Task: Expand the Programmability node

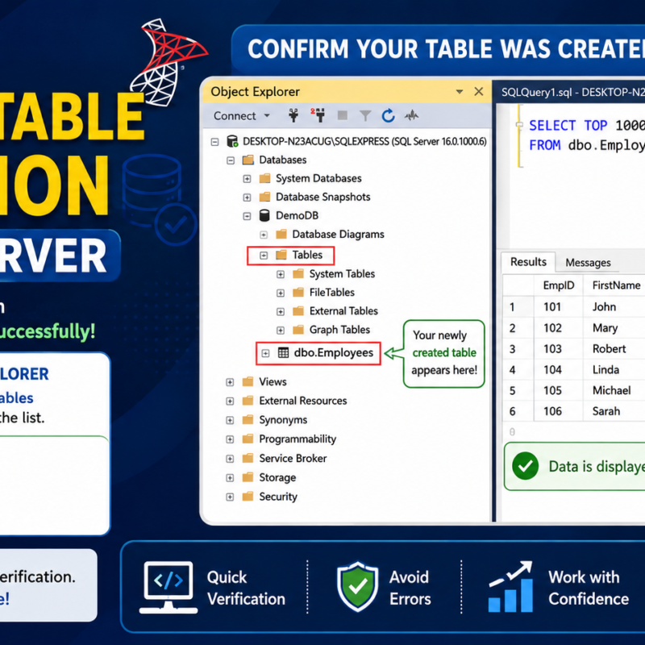Action: [230, 439]
